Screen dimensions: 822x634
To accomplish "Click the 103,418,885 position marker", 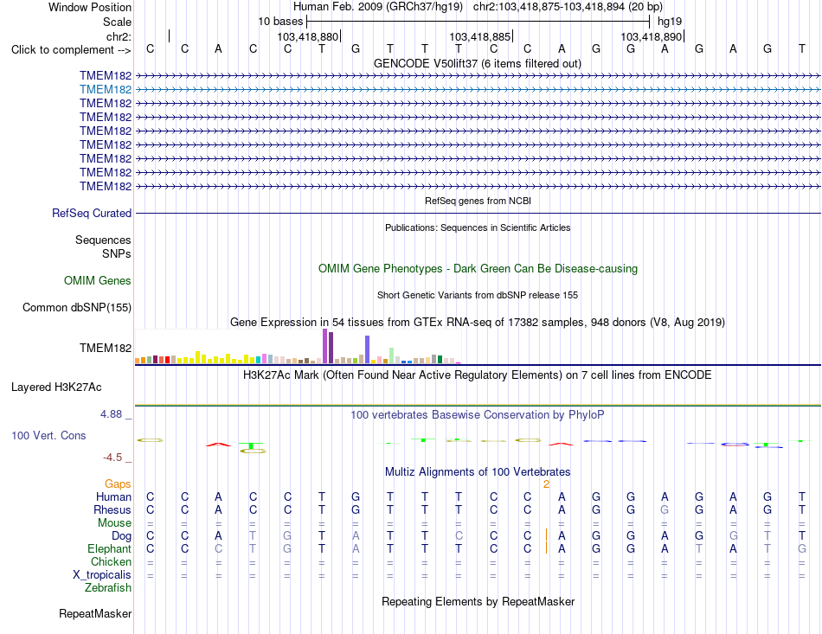I will [479, 36].
